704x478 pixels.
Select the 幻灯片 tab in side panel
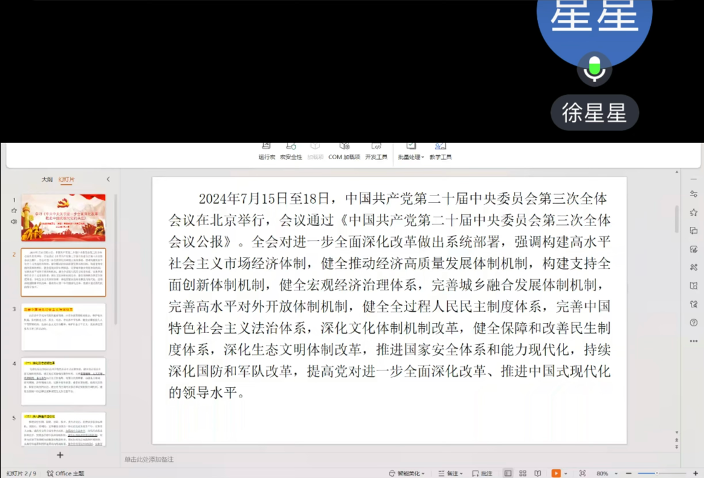[x=66, y=179]
